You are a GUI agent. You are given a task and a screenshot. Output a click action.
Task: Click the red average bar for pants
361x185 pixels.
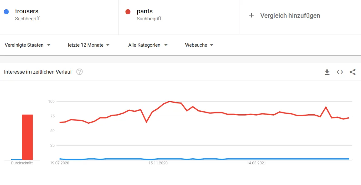pyautogui.click(x=27, y=137)
